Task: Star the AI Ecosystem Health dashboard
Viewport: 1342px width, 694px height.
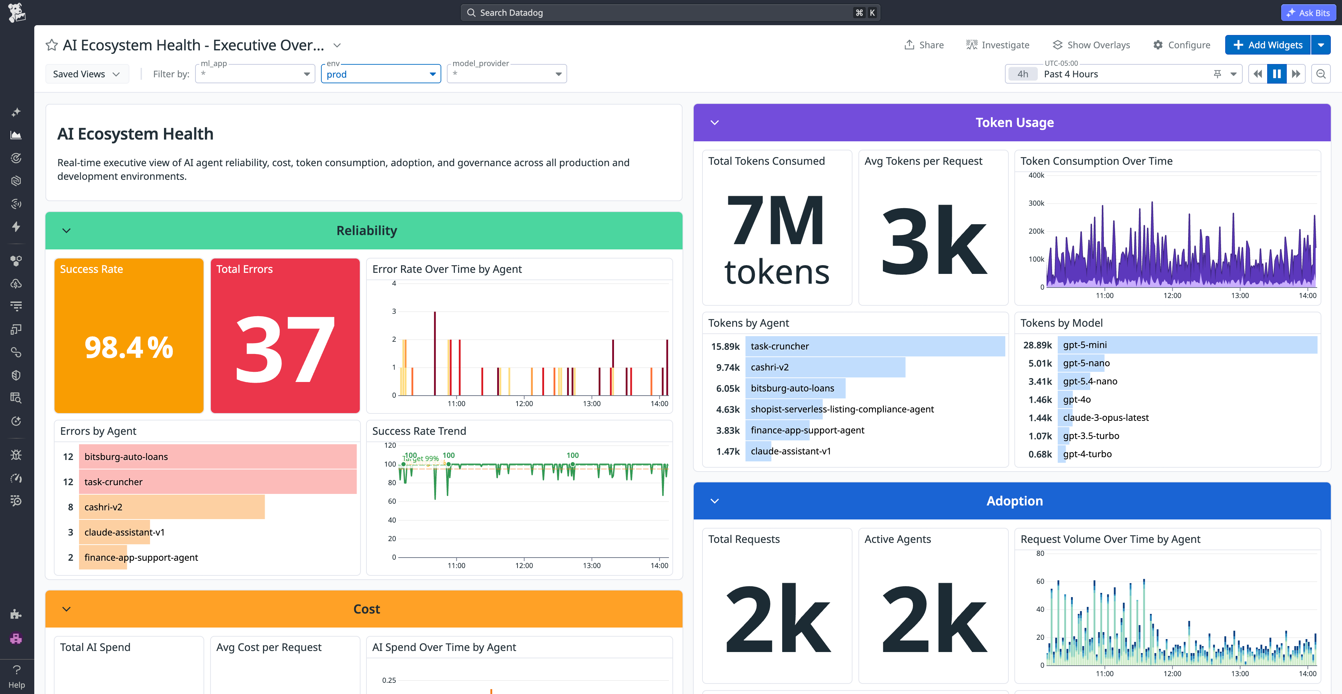Action: point(52,45)
